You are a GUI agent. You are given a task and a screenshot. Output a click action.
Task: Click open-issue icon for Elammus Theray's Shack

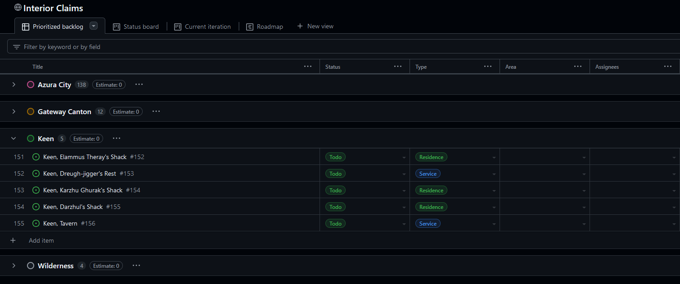click(36, 157)
